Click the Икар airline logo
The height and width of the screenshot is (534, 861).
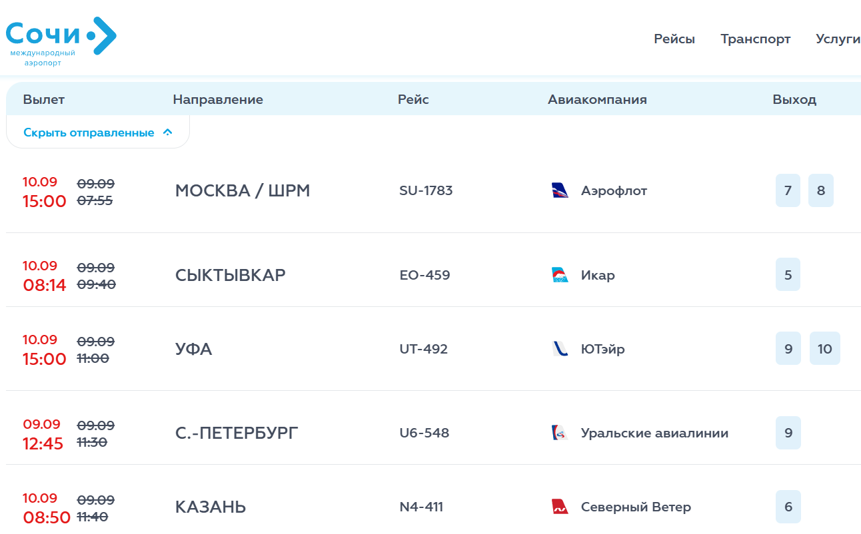pos(560,275)
